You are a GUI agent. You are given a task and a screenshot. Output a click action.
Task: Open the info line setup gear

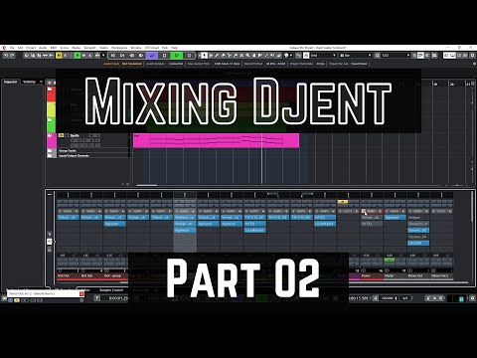click(474, 64)
